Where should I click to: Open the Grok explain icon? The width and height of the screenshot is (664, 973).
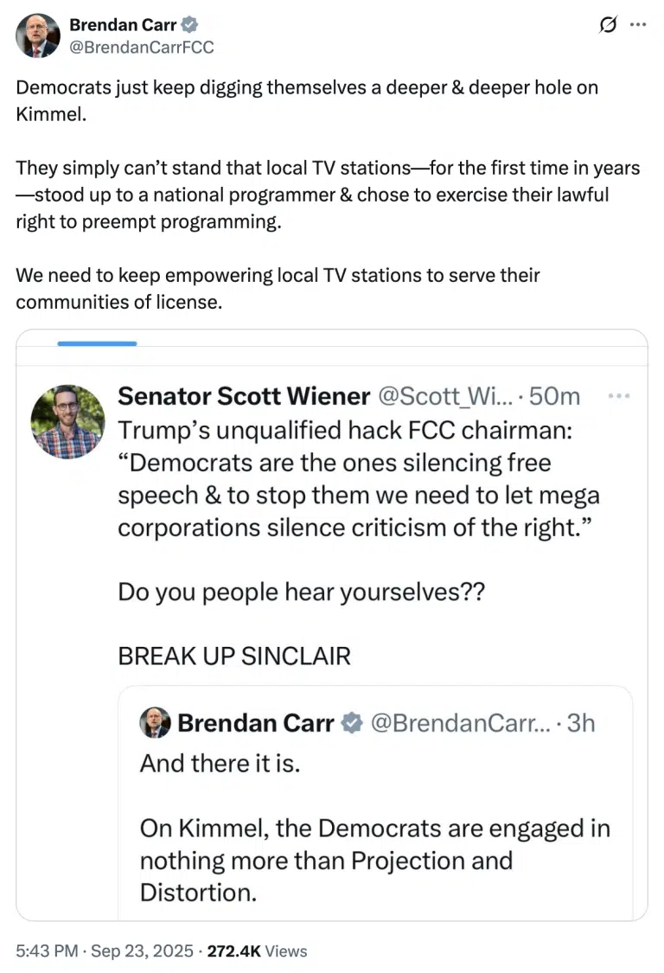[609, 25]
